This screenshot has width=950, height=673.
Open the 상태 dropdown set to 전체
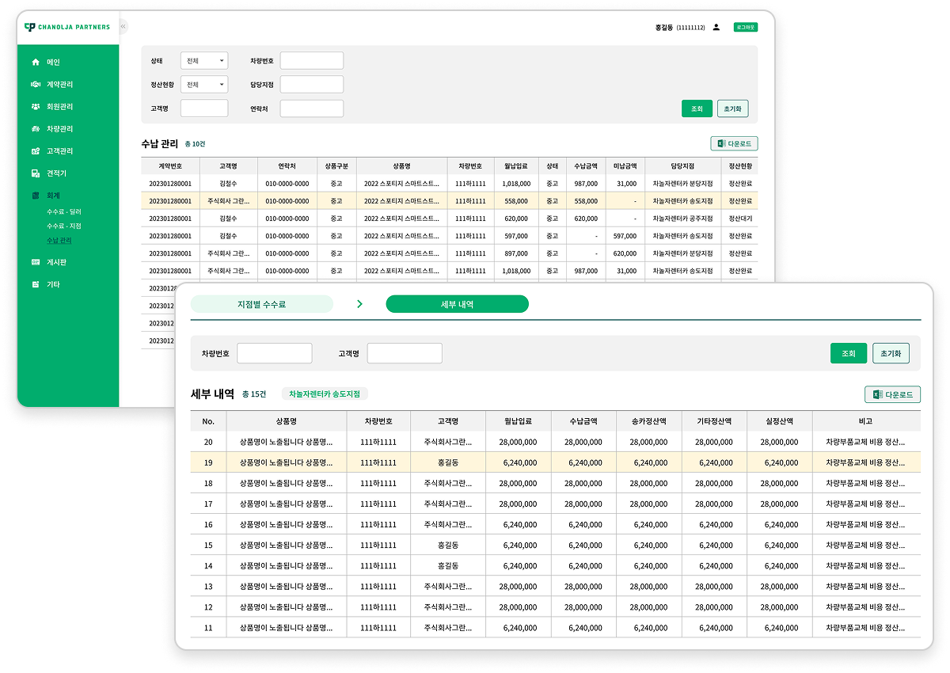(204, 60)
